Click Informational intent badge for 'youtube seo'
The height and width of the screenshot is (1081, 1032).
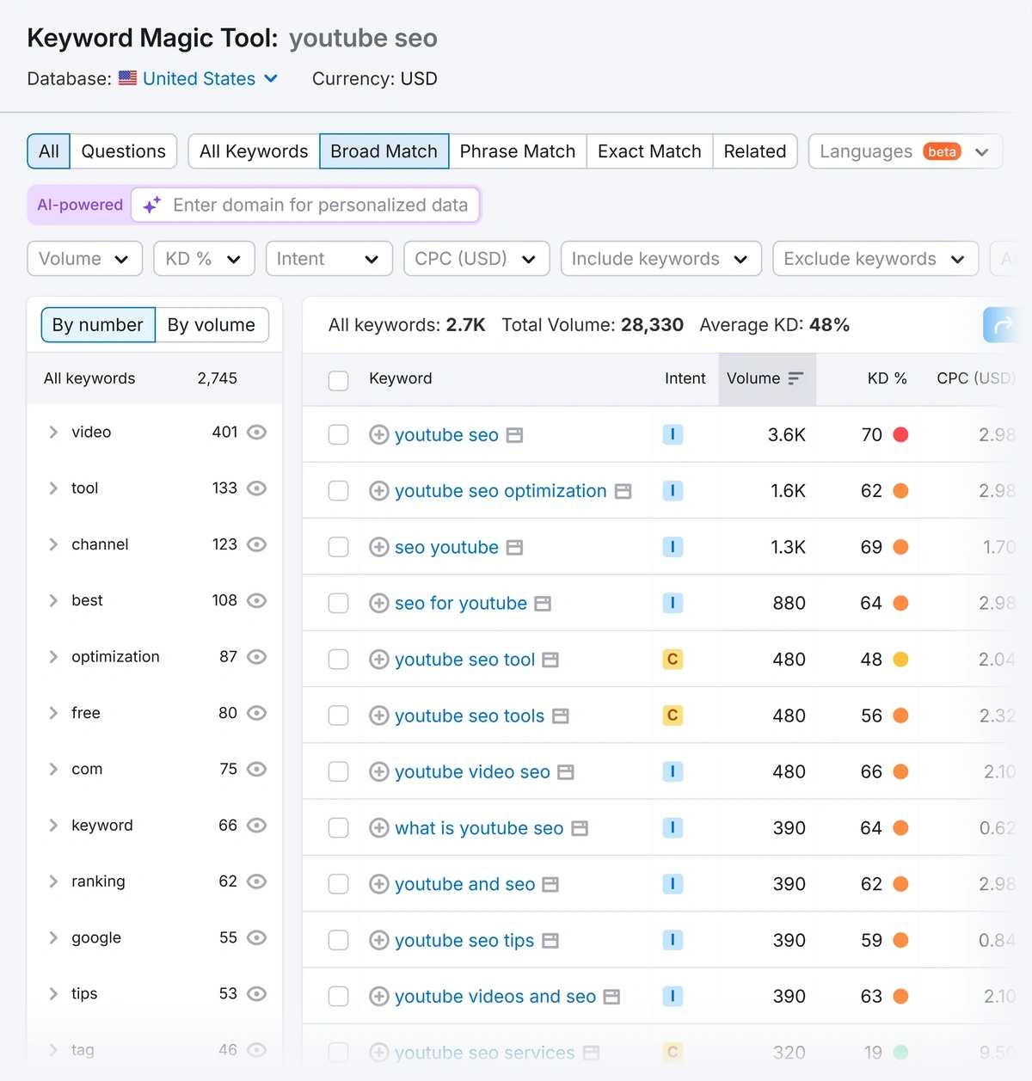click(673, 435)
